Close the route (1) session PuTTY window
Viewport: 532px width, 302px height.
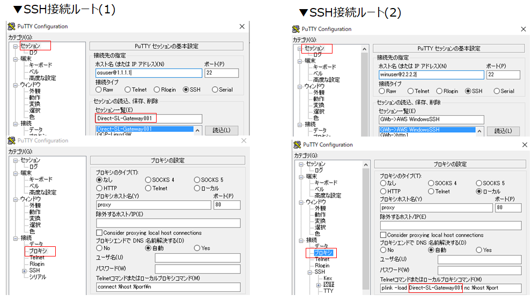point(242,26)
